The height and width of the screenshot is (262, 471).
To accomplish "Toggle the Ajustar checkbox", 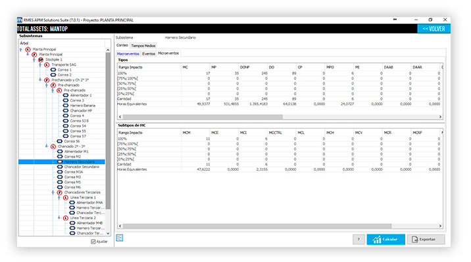I will [x=93, y=242].
